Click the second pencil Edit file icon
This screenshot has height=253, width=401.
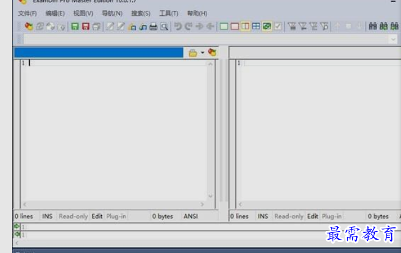coord(121,26)
